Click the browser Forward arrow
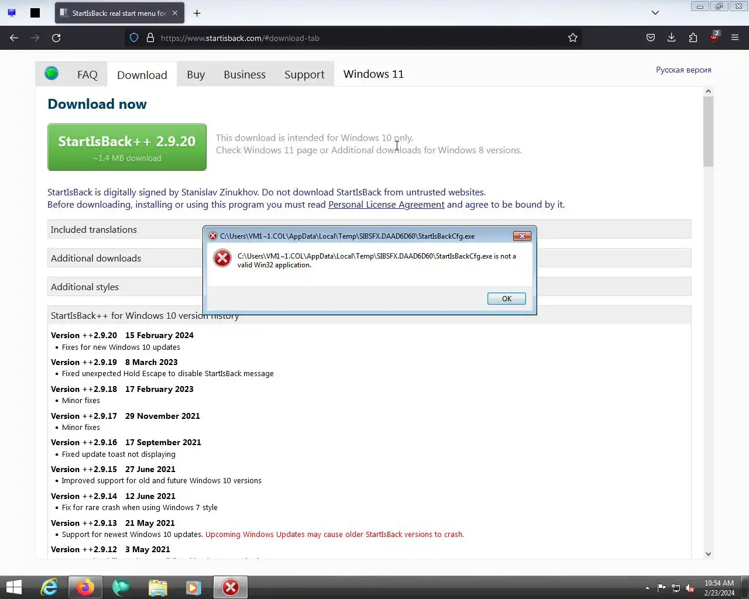 pyautogui.click(x=35, y=38)
